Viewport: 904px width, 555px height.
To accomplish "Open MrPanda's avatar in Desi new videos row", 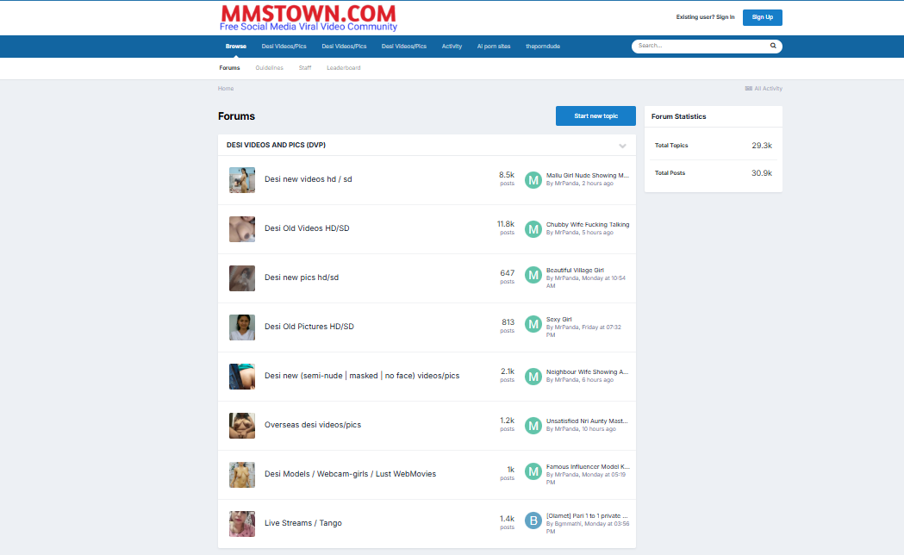I will [x=533, y=180].
